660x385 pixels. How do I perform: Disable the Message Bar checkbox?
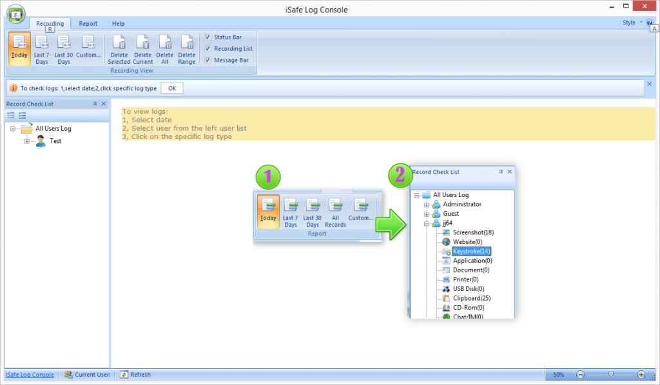208,60
